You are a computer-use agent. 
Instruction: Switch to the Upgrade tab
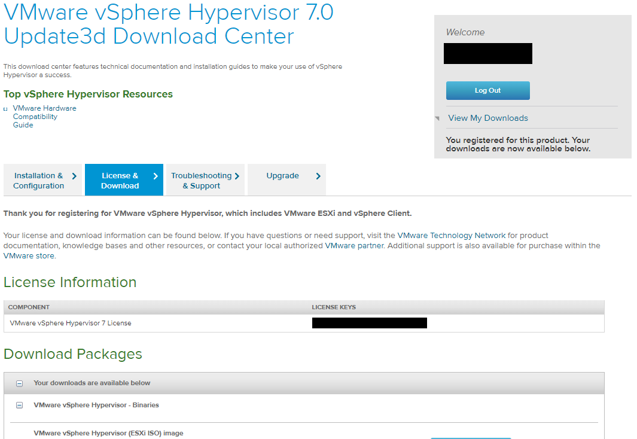tap(287, 180)
